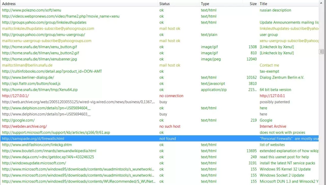326x185 pixels.
Task: Click the 'list of websites' title cell
Action: (x=272, y=145)
